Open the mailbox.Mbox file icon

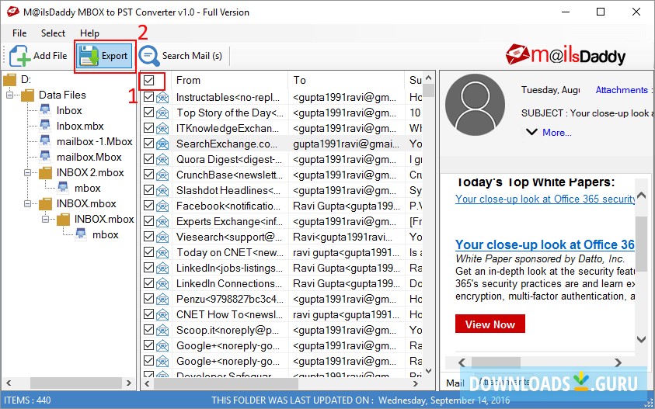[46, 157]
